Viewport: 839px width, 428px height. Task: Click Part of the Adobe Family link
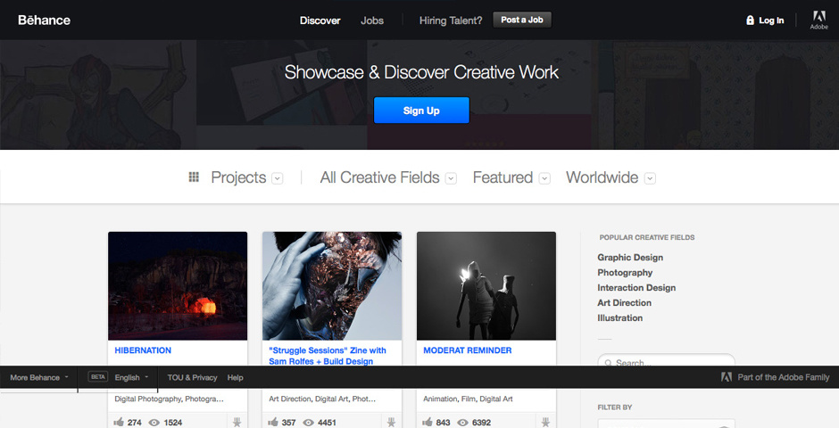click(784, 377)
